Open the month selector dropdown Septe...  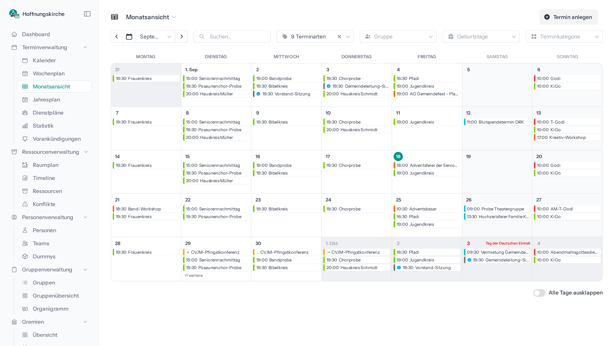click(x=155, y=37)
